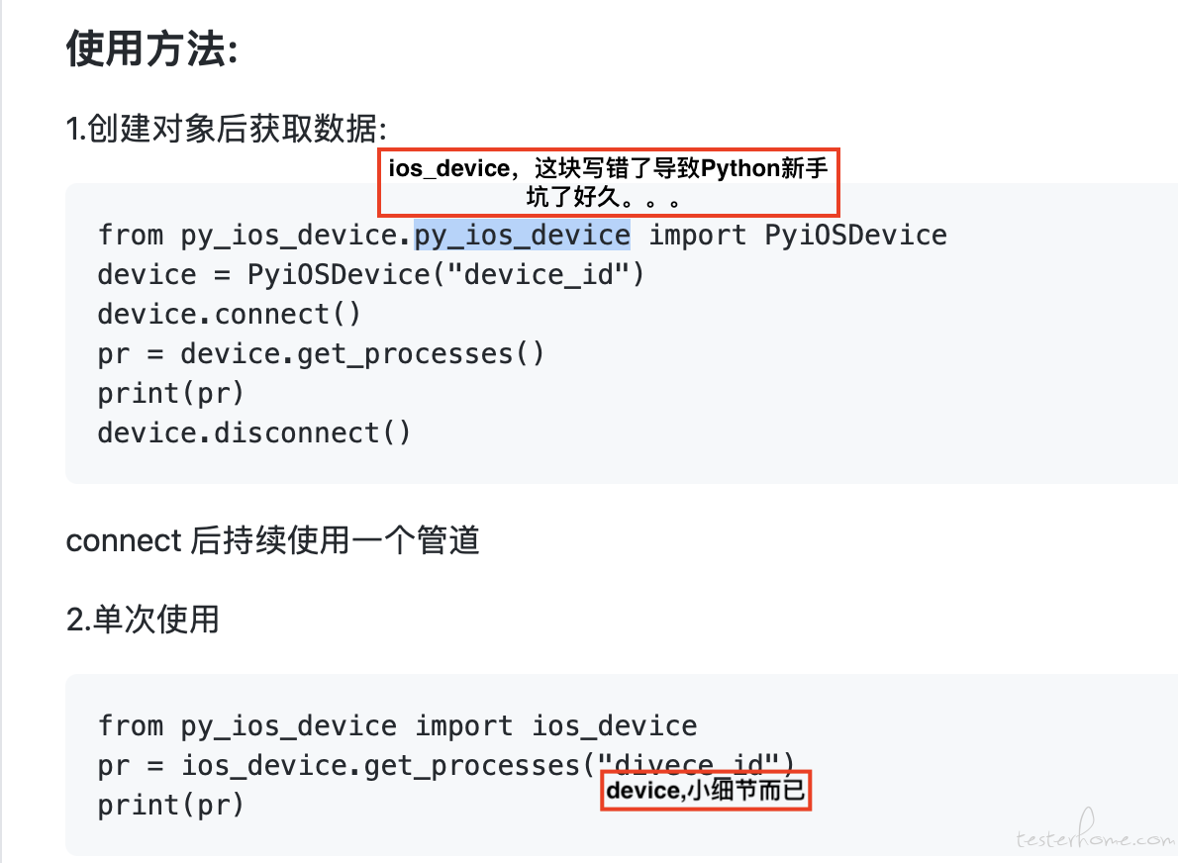The height and width of the screenshot is (863, 1178).
Task: Click the 1.创建对象后获取数据 line
Action: coord(226,128)
